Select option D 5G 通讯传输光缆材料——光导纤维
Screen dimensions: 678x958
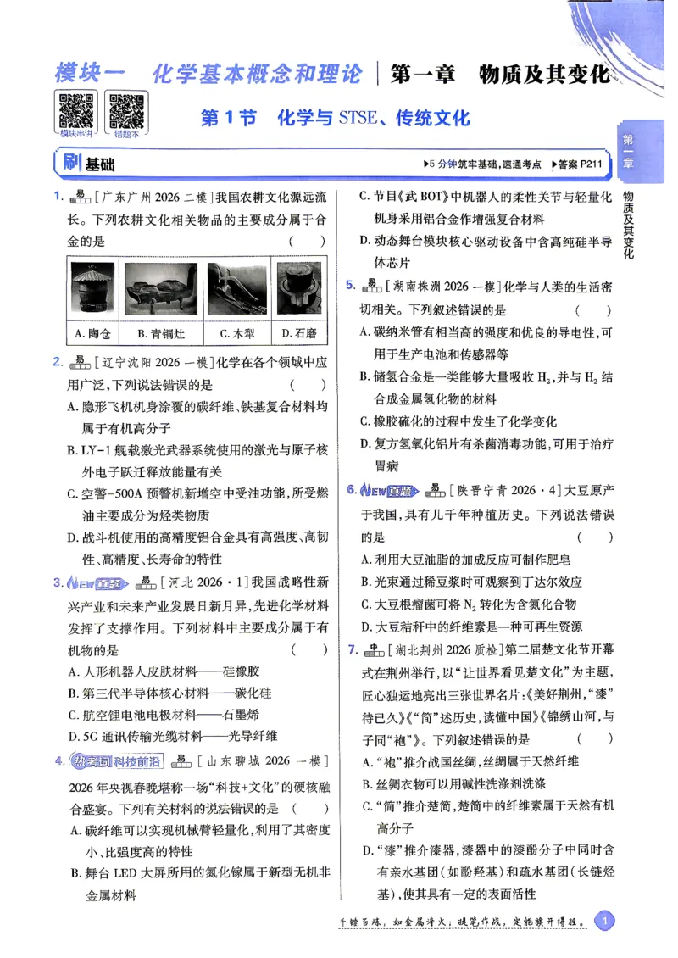173,736
